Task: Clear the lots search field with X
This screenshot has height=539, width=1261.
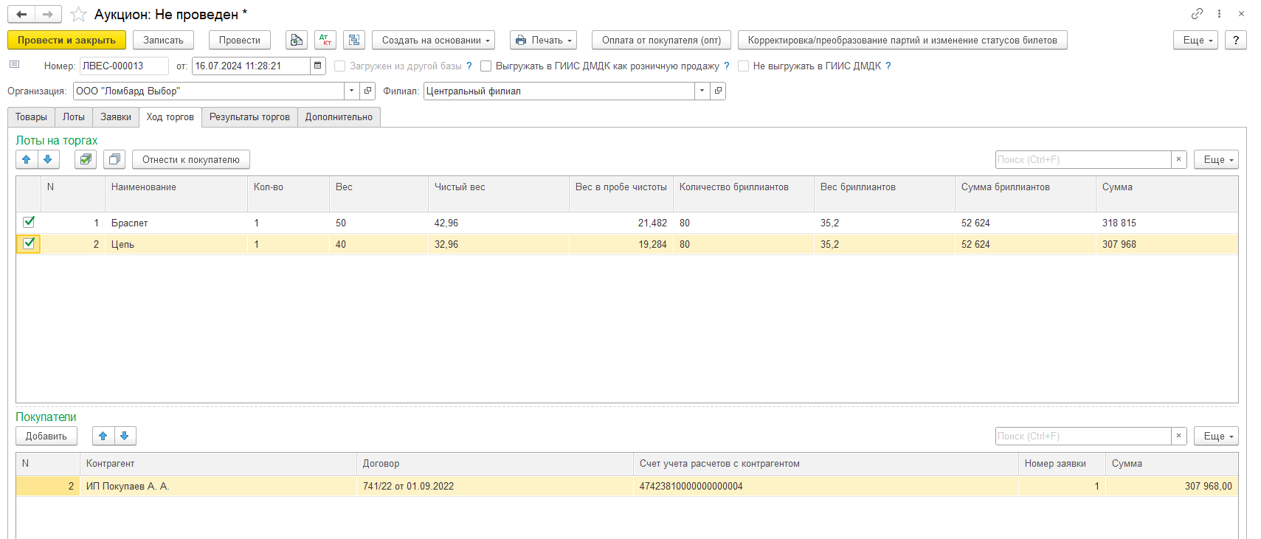Action: pos(1178,159)
